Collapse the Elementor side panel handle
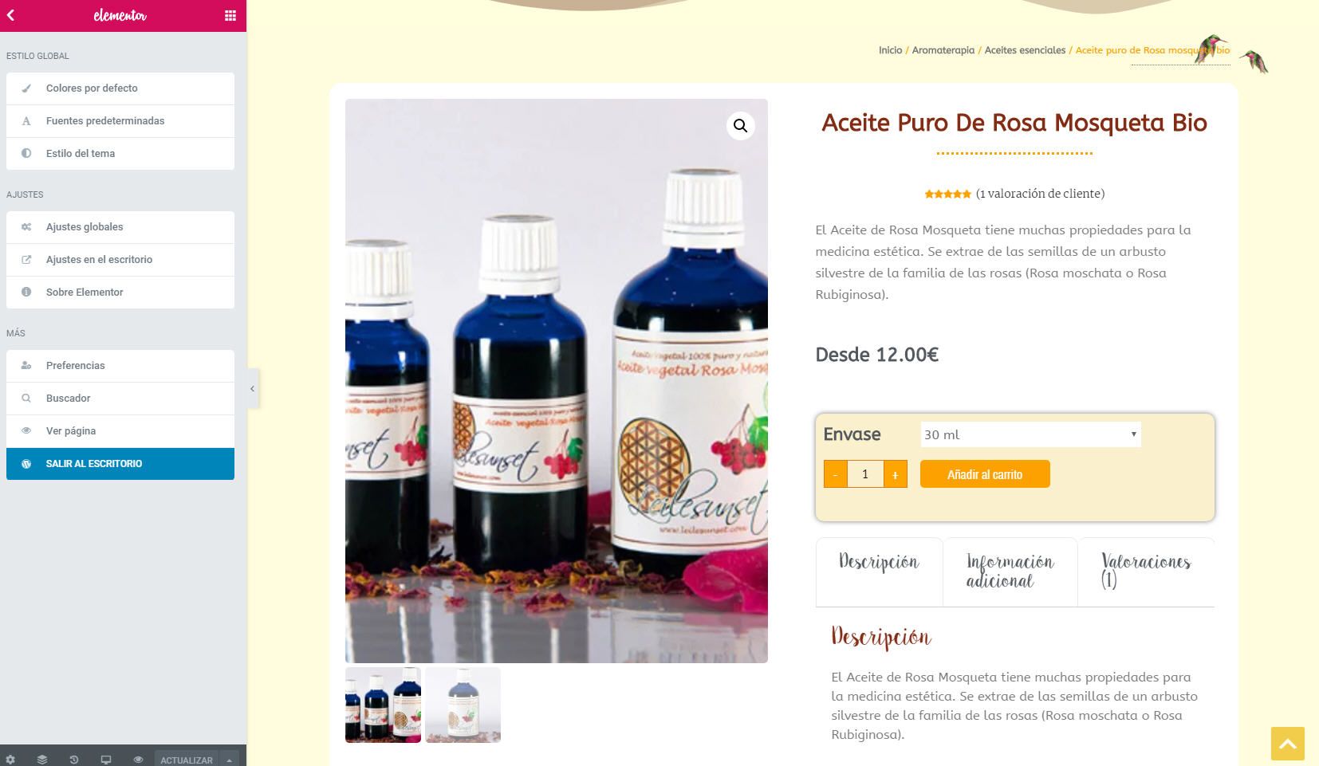Image resolution: width=1319 pixels, height=766 pixels. pos(253,389)
